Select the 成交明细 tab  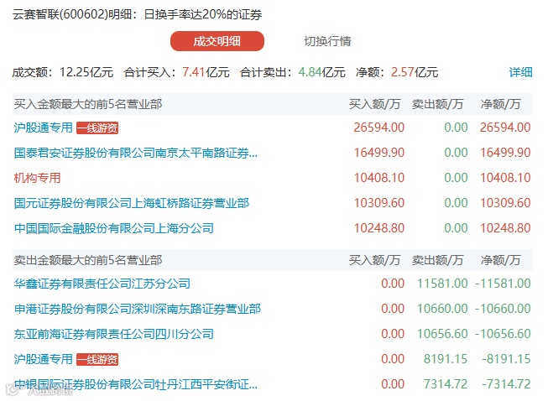[217, 41]
